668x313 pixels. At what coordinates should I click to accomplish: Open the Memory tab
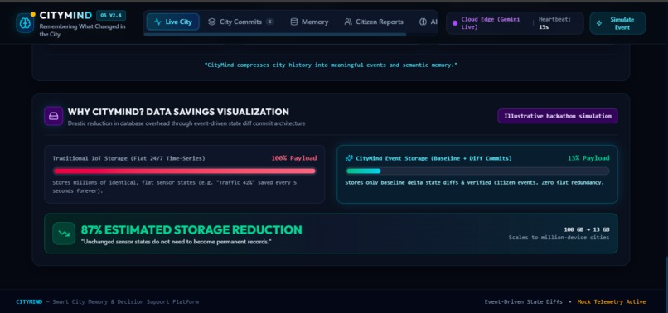pyautogui.click(x=309, y=22)
